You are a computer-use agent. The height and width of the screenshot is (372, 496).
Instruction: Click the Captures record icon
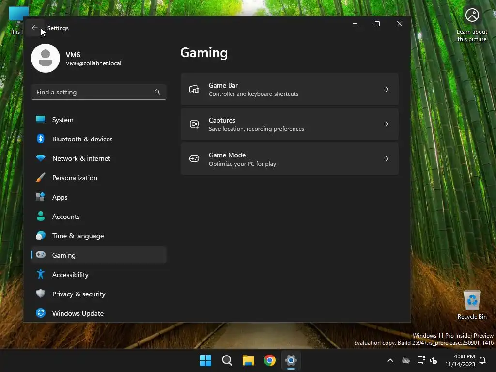tap(194, 124)
